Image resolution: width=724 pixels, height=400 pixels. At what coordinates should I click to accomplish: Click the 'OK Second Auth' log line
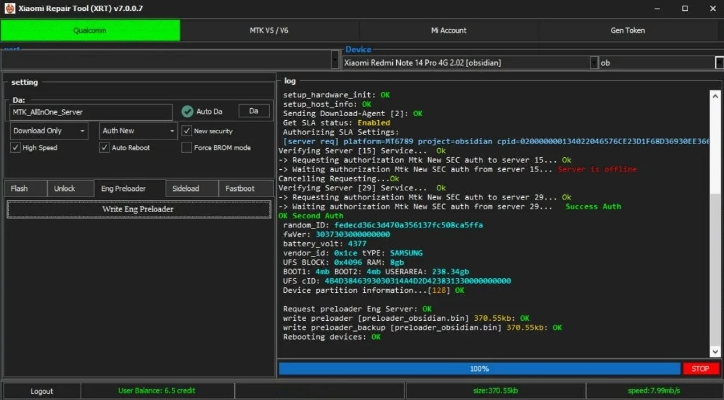tap(311, 216)
